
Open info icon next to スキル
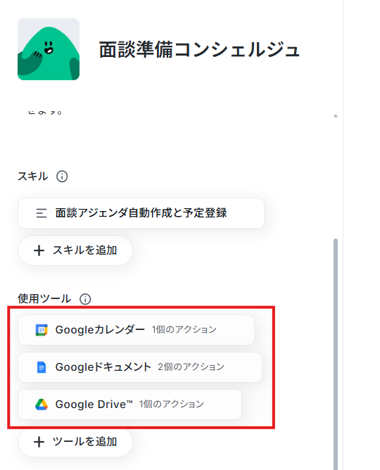[x=62, y=176]
